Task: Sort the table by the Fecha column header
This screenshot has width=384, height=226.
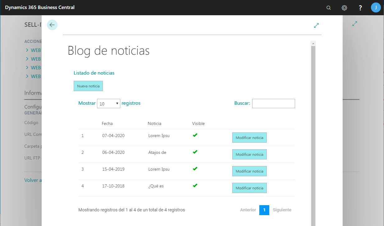Action: (x=107, y=123)
